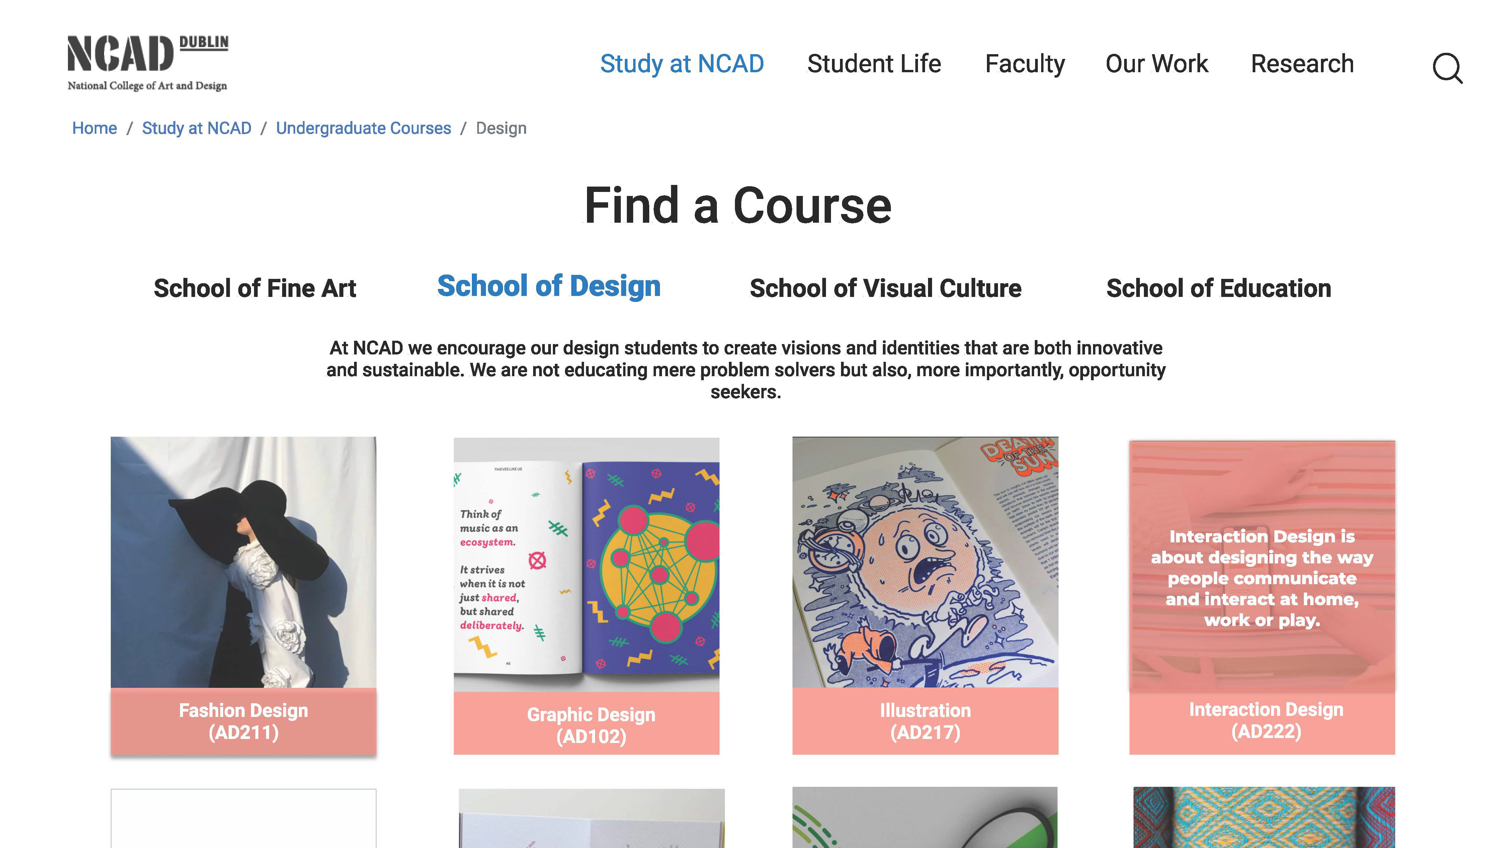1506x848 pixels.
Task: Open the Illustration comic artwork thumbnail
Action: 925,562
